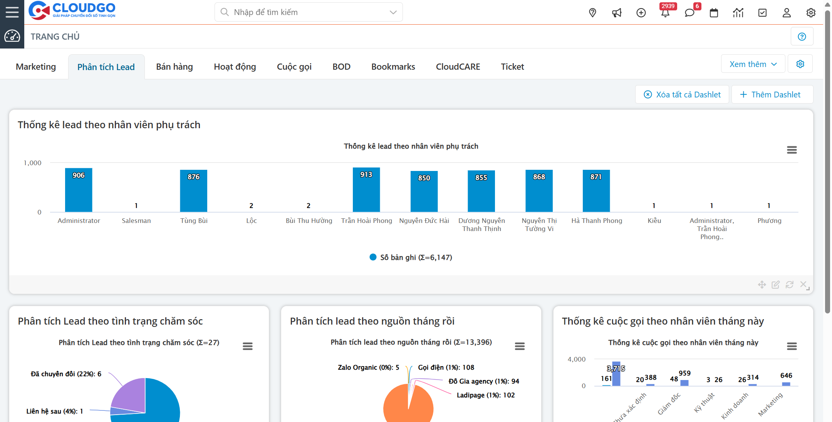The width and height of the screenshot is (832, 422).
Task: Click Xóa tất cả Dashlet button
Action: (682, 95)
